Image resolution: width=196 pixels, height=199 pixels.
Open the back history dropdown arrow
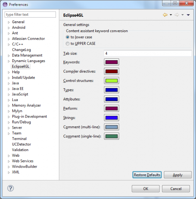click(171, 15)
